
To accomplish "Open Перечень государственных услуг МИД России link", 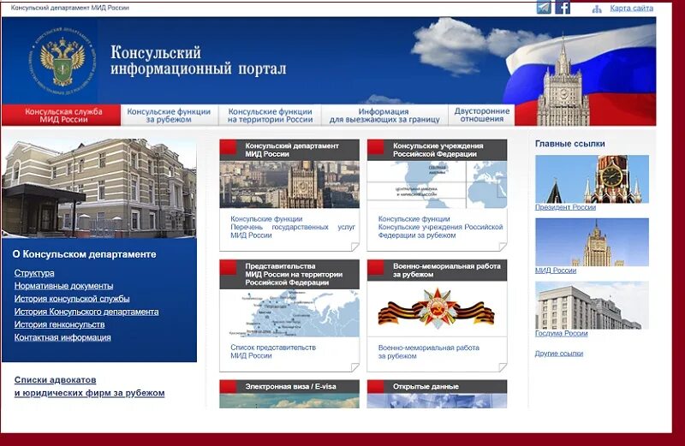I will tap(293, 231).
